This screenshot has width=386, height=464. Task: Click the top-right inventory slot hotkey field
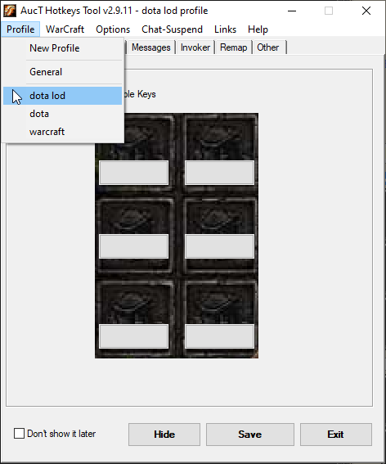pyautogui.click(x=219, y=173)
